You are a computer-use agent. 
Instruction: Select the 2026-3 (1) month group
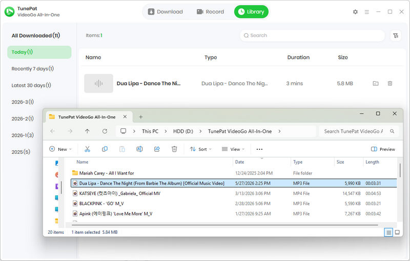coord(23,102)
